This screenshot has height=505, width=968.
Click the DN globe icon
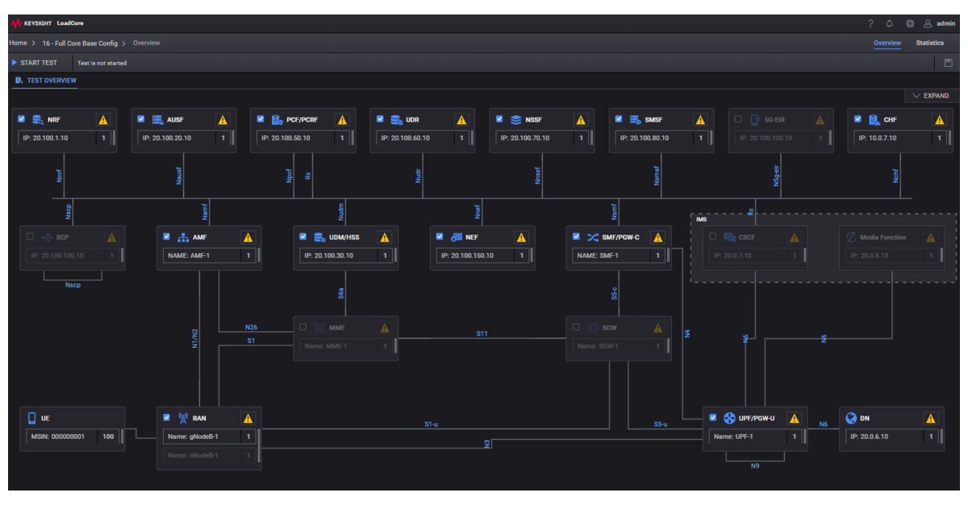(x=851, y=417)
